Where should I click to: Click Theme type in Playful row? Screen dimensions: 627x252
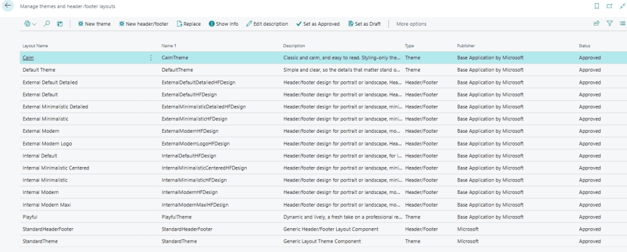click(x=412, y=217)
